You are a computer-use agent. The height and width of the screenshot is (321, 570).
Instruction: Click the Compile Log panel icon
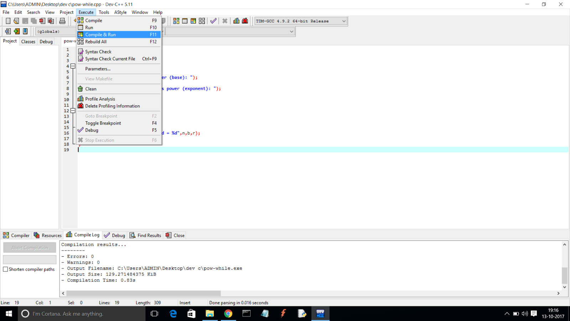click(68, 235)
